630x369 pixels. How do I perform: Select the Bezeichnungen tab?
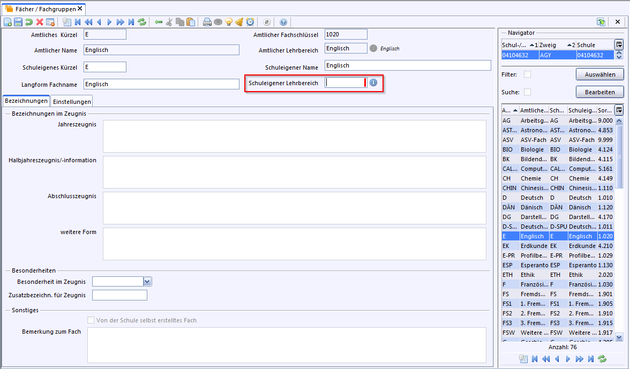click(x=26, y=101)
